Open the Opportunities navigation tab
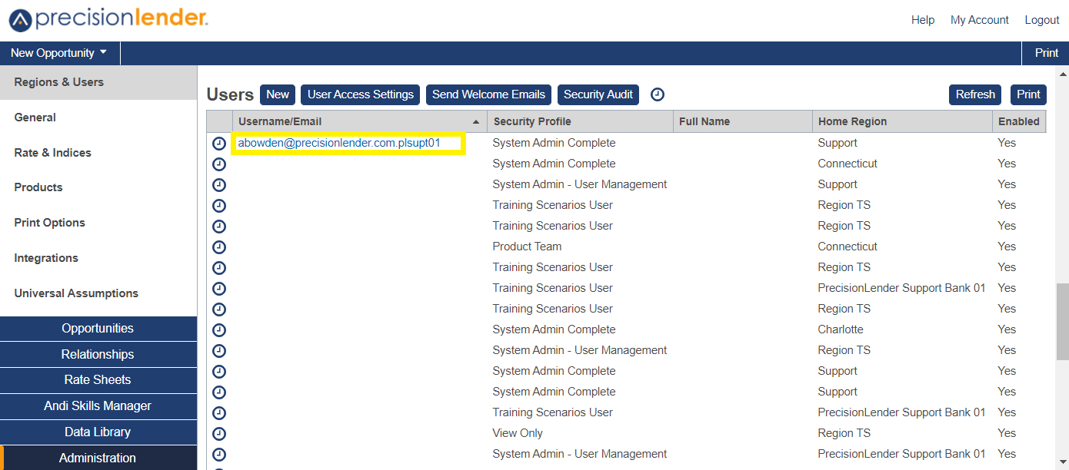The image size is (1069, 470). pyautogui.click(x=98, y=329)
